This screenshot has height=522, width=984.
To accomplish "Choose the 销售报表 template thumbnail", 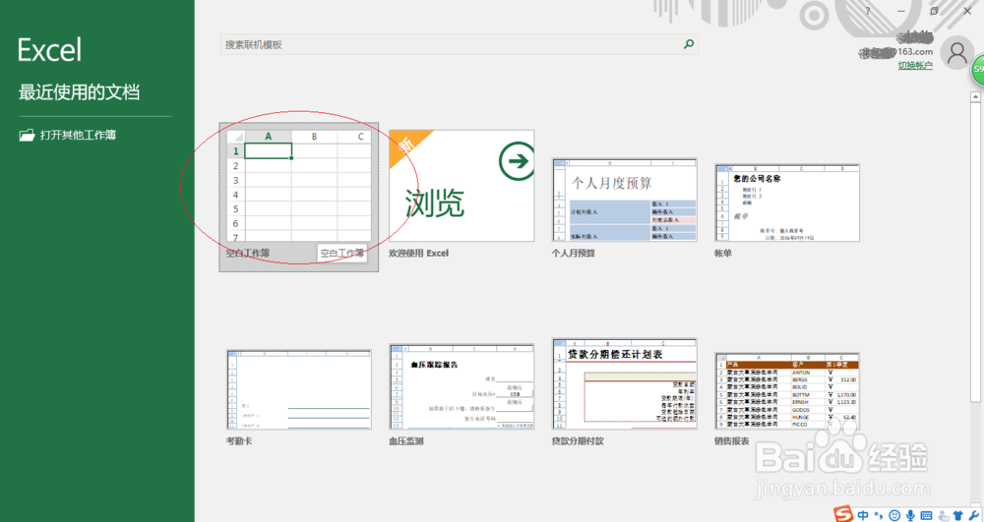I will [787, 391].
